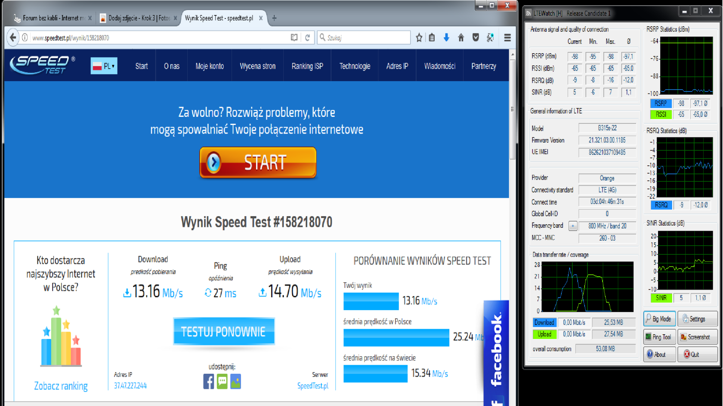The image size is (723, 406).
Task: Open the Firefox hamburger menu
Action: [507, 38]
